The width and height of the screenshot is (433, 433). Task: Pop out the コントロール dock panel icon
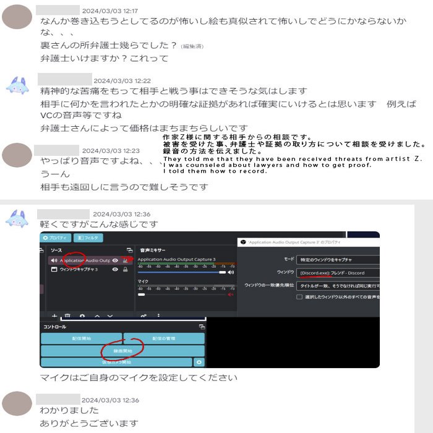click(202, 327)
